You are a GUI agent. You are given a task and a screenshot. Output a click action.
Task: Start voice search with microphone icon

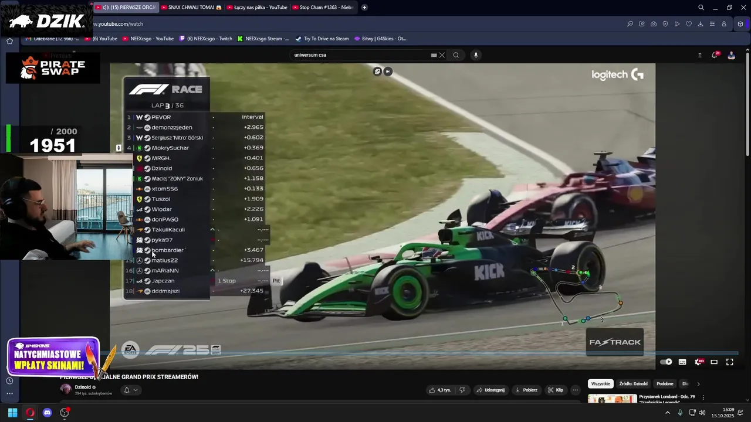(x=476, y=55)
